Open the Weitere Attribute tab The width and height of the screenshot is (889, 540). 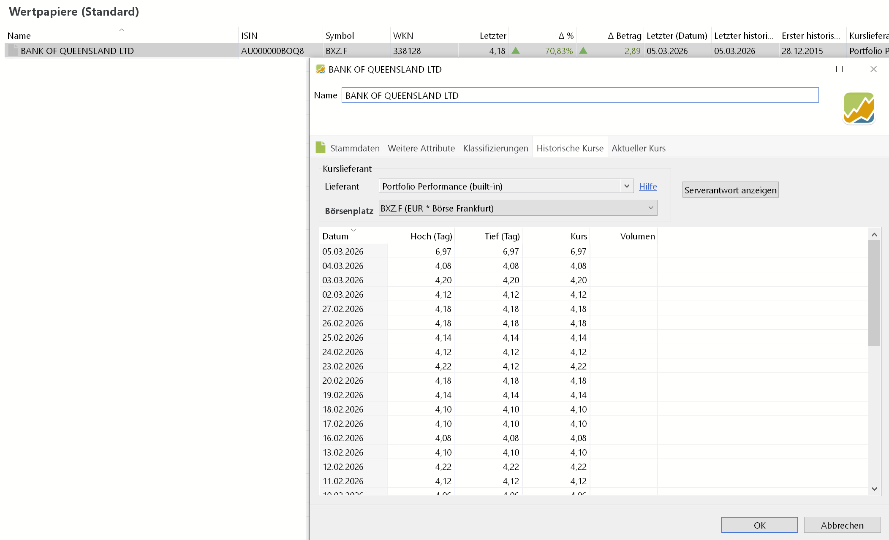[421, 148]
